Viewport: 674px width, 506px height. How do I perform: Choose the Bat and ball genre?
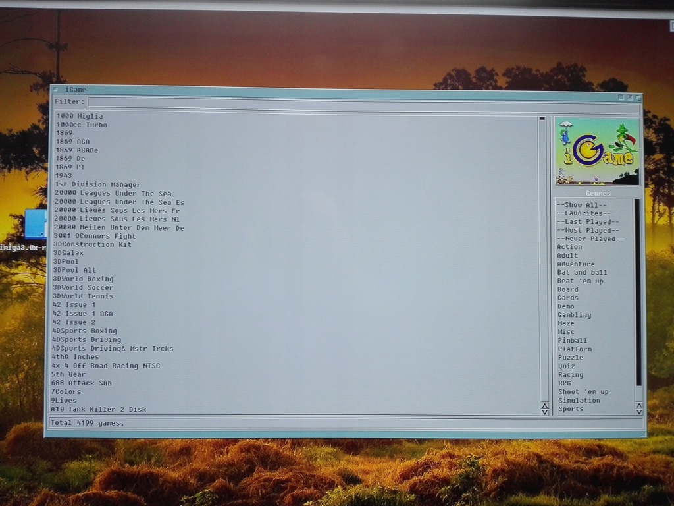tap(582, 273)
